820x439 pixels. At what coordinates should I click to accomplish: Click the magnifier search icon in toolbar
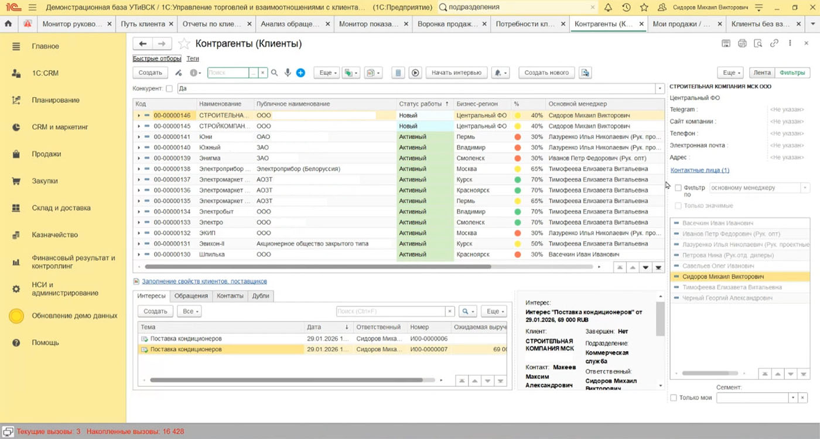[x=274, y=73]
